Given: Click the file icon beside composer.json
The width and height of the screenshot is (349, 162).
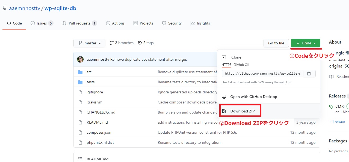Looking at the screenshot, I should coord(80,133).
